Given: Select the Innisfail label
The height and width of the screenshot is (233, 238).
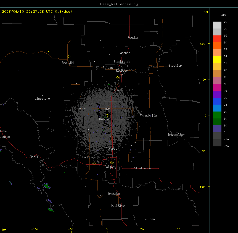Looking at the screenshot, I should (115, 90).
